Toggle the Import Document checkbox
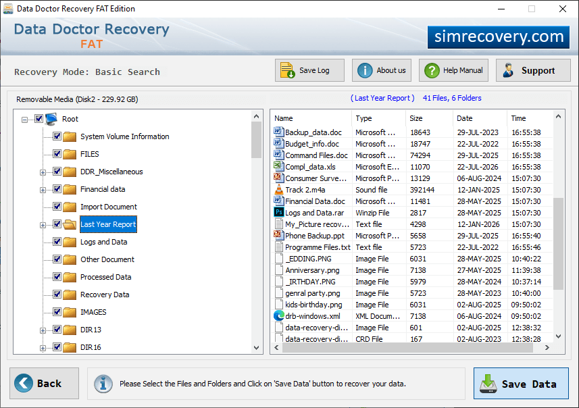 [x=57, y=207]
